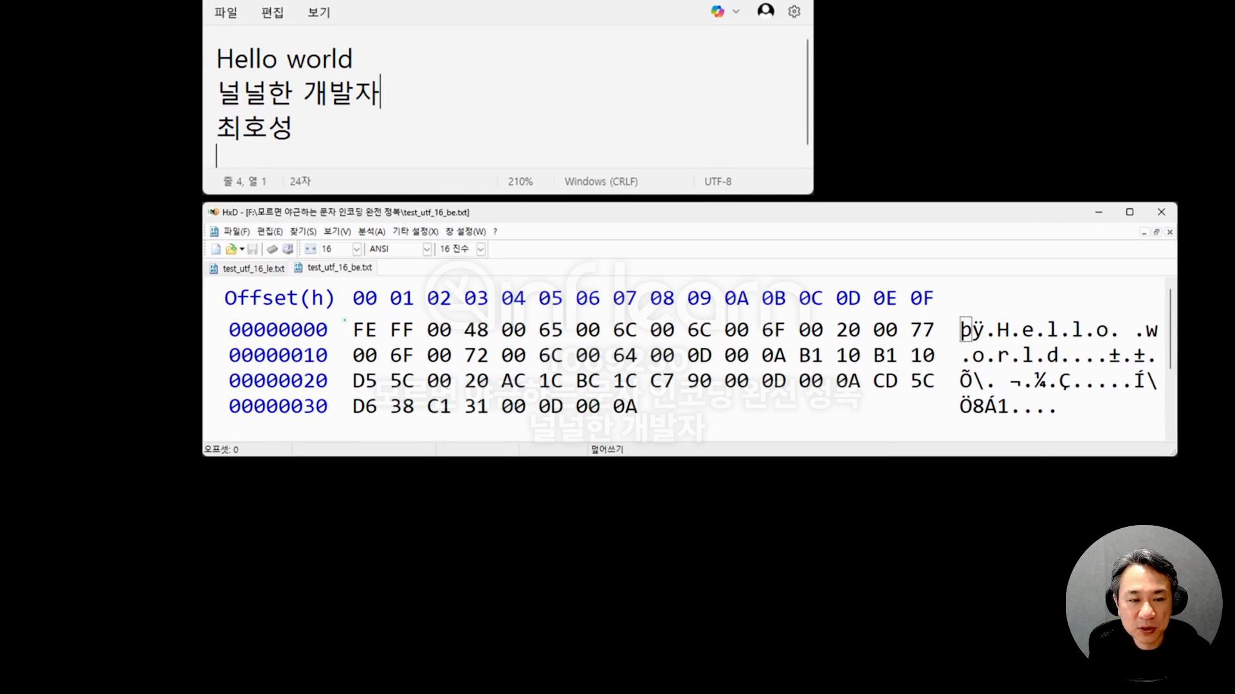This screenshot has height=694, width=1235.
Task: Click UTF-8 encoding in Notepad status bar
Action: point(717,181)
